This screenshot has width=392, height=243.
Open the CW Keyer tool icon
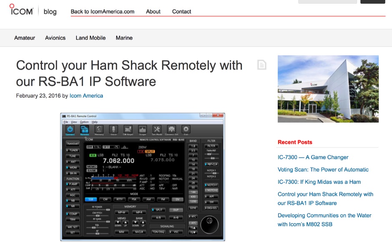(128, 130)
